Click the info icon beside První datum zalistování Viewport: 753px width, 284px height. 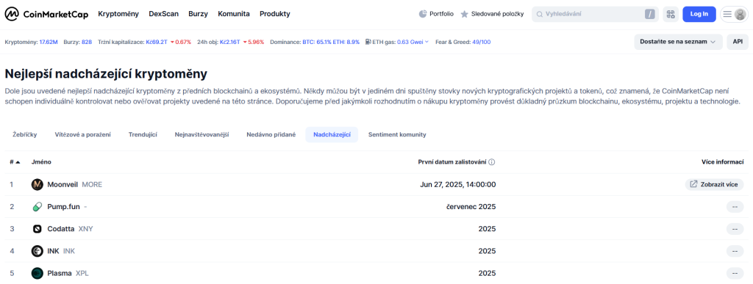pyautogui.click(x=492, y=162)
